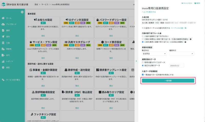Select 取得可能なすべてのデータ radio
Image resolution: width=205 pixels, height=122 pixels.
pyautogui.click(x=143, y=62)
